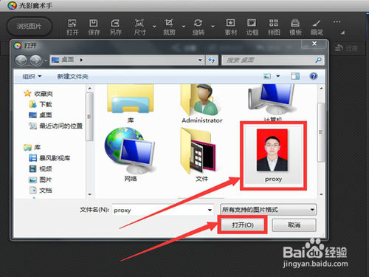Open the 边框 border tool

(252, 27)
